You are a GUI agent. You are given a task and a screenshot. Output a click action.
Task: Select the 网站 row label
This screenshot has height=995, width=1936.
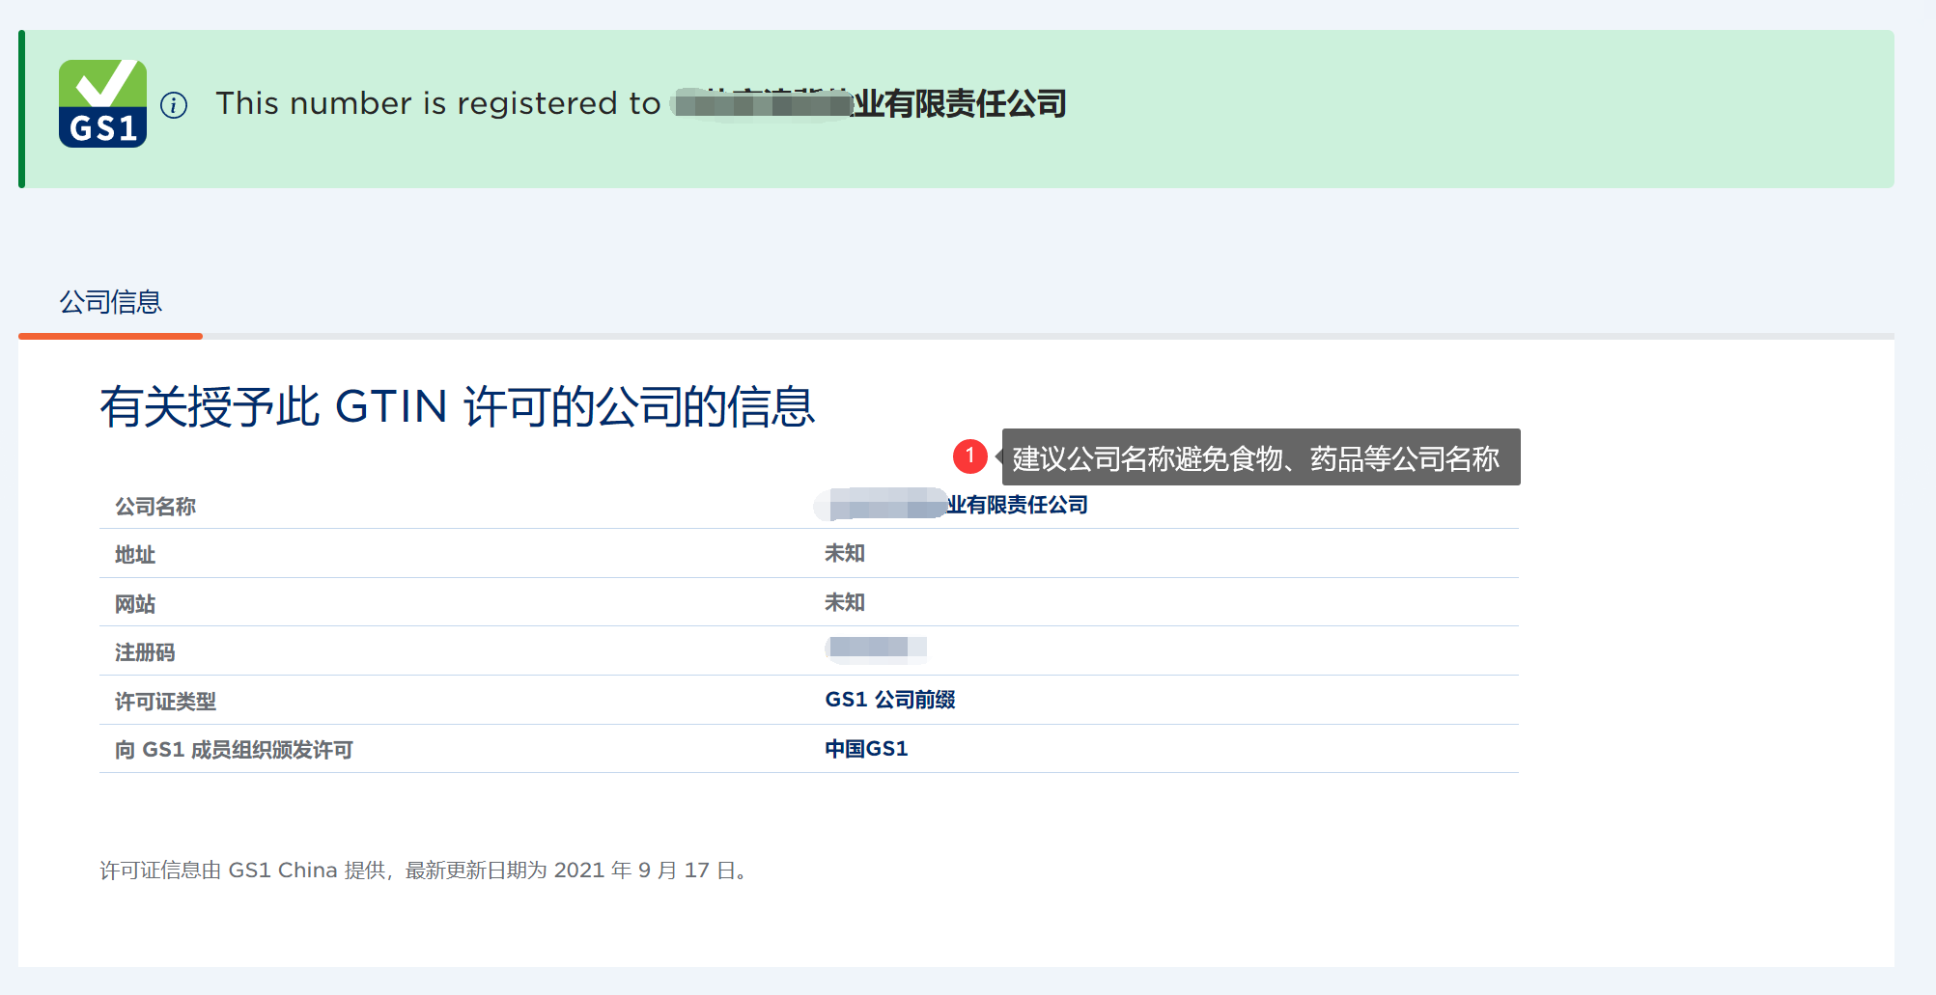[135, 604]
